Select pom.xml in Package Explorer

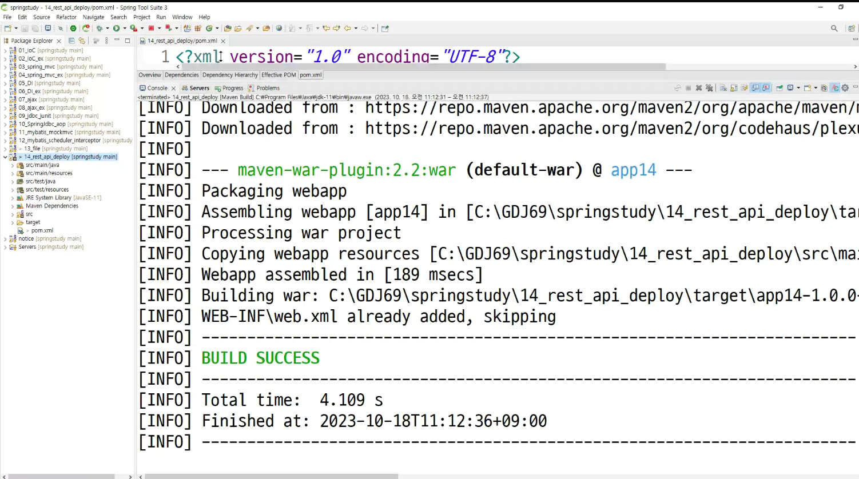click(42, 230)
